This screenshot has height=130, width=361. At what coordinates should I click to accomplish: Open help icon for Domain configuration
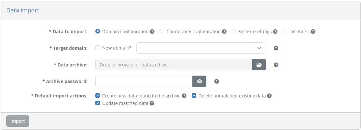[152, 32]
